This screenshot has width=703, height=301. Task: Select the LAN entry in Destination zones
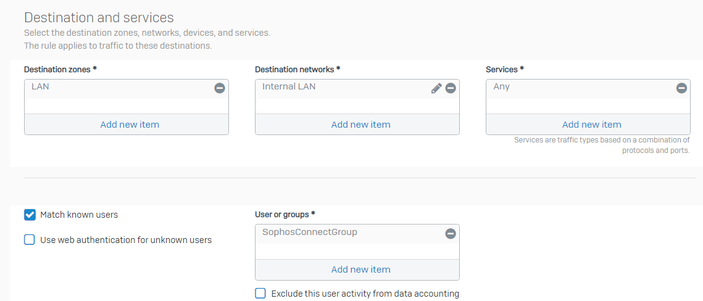coord(40,86)
